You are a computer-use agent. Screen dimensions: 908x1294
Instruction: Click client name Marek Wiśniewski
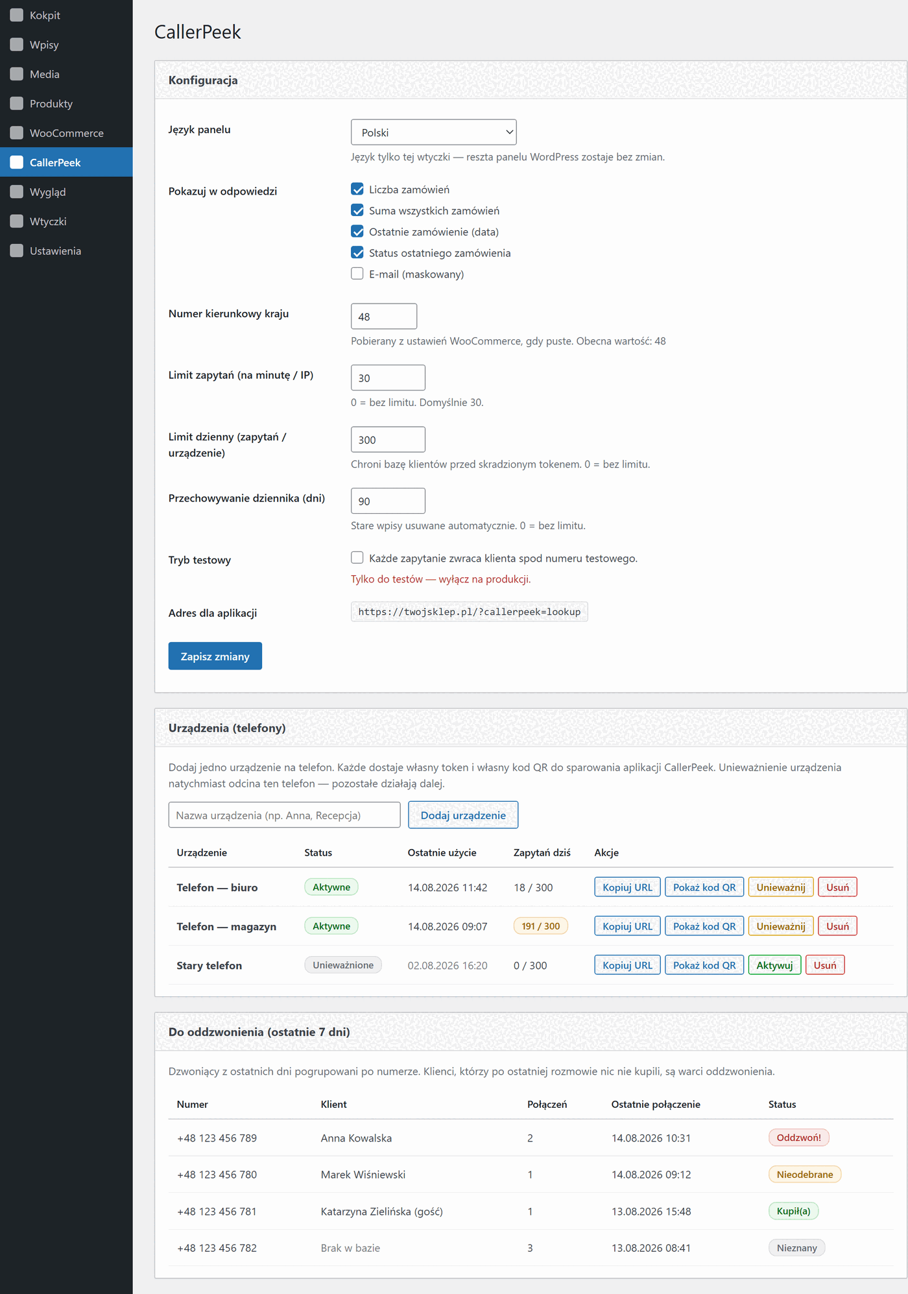point(363,1175)
